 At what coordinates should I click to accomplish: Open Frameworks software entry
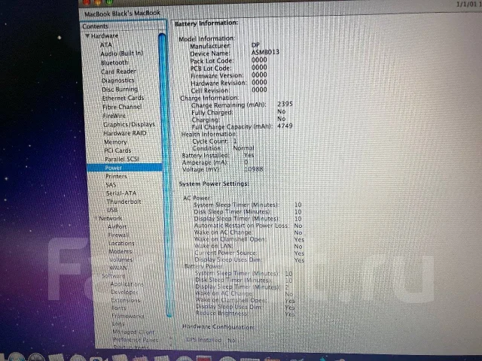click(x=128, y=316)
